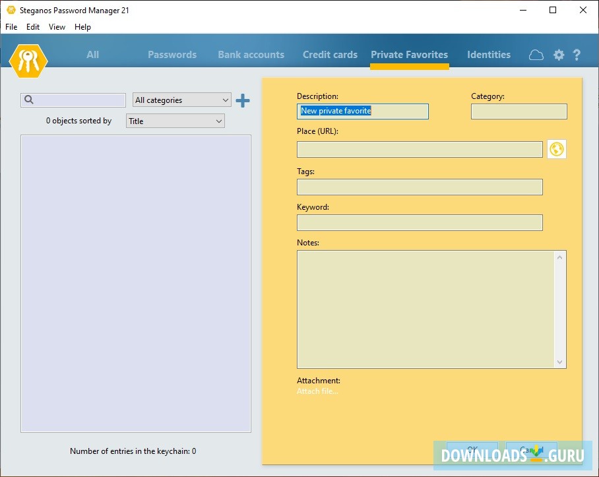
Task: Open the Edit menu
Action: pyautogui.click(x=33, y=27)
